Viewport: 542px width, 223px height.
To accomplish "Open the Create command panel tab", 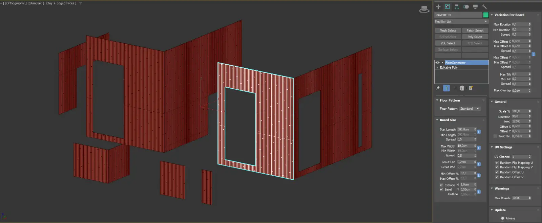I will click(438, 6).
